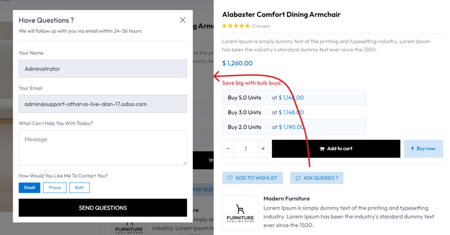Image resolution: width=450 pixels, height=235 pixels.
Task: Click the five-star rating icons
Action: 236,26
